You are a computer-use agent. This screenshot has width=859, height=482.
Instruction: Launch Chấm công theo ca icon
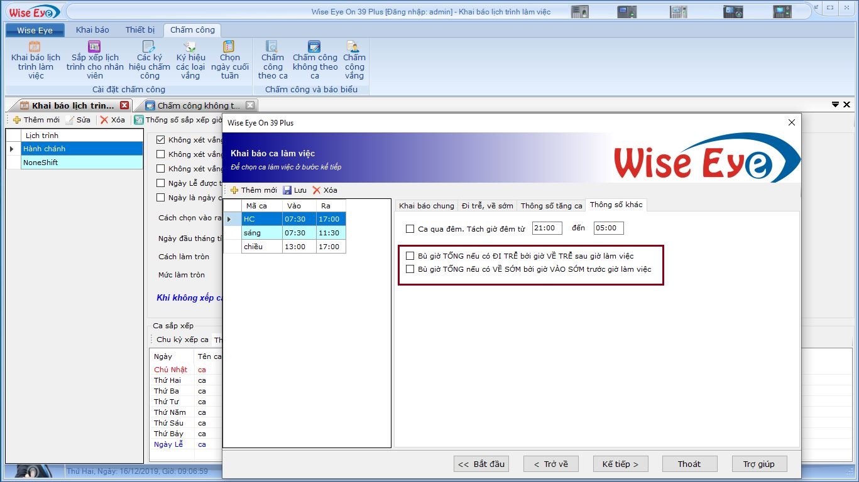(272, 47)
